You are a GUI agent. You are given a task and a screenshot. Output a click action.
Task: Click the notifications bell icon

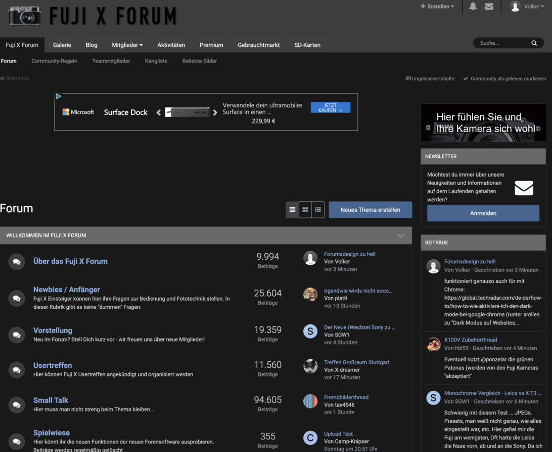click(473, 7)
